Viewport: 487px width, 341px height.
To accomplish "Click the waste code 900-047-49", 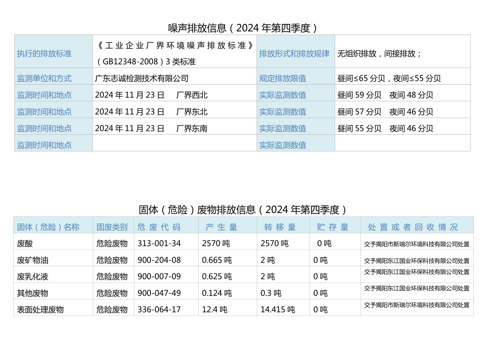I will (159, 293).
